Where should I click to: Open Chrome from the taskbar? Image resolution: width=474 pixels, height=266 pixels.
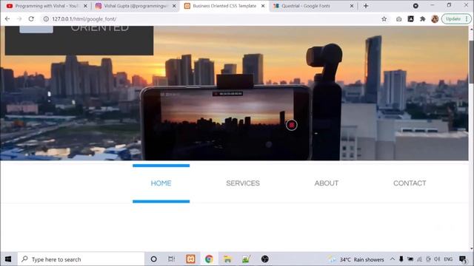209,259
